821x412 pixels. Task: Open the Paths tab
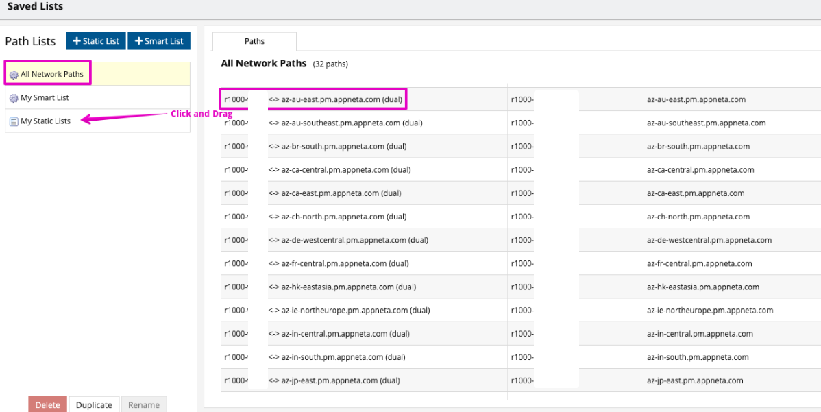pos(254,41)
